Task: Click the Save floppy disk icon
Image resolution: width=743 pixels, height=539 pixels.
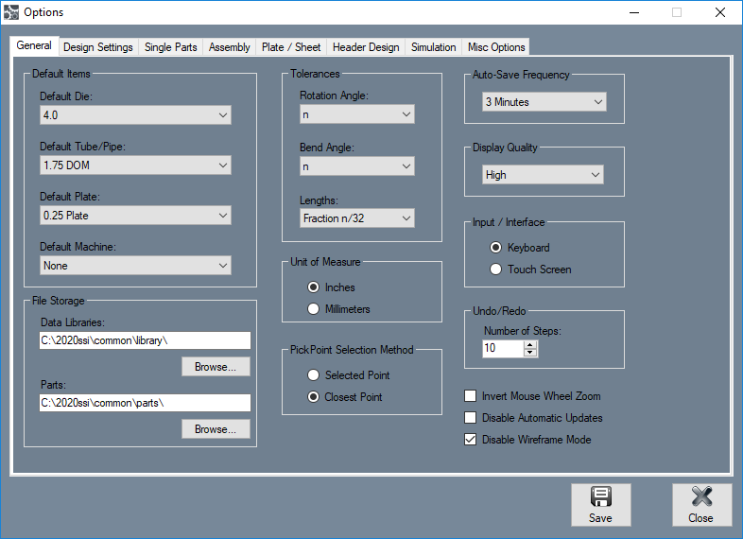Action: pos(600,498)
